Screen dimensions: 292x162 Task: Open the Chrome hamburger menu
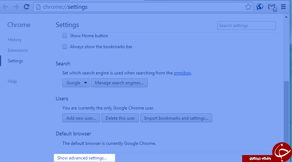pyautogui.click(x=284, y=7)
